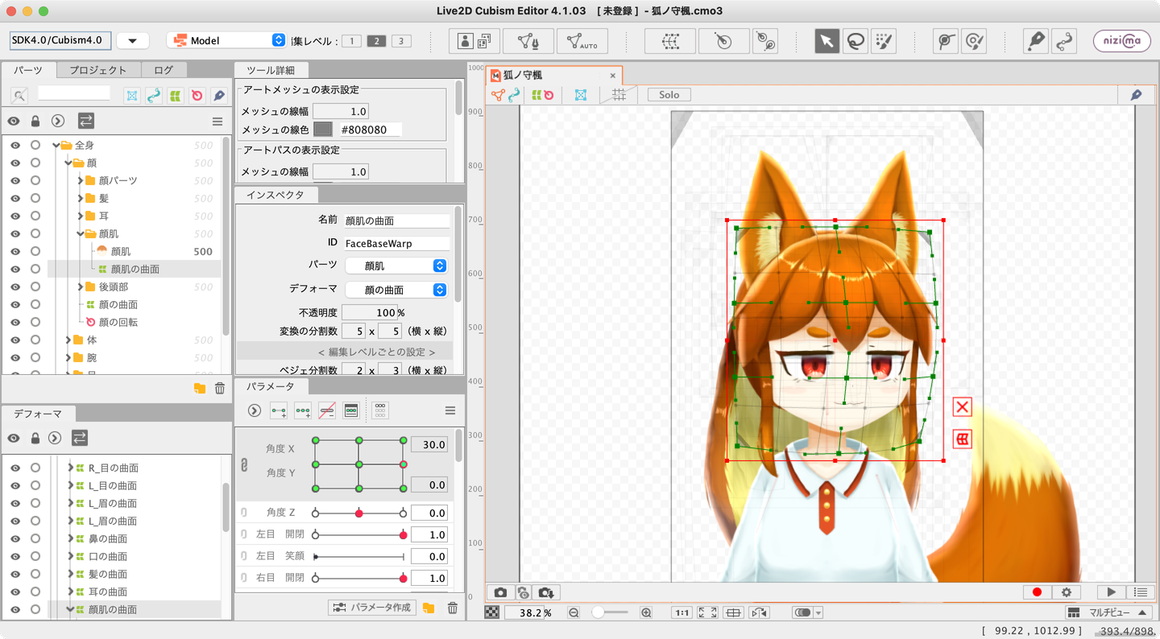Click the trash icon in Parts panel
This screenshot has width=1160, height=639.
click(220, 389)
